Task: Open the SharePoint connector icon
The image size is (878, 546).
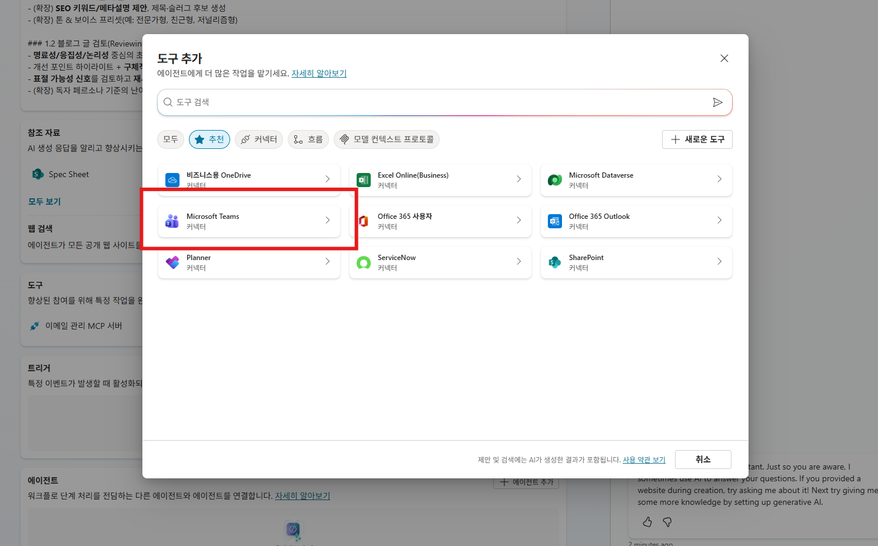Action: (555, 262)
